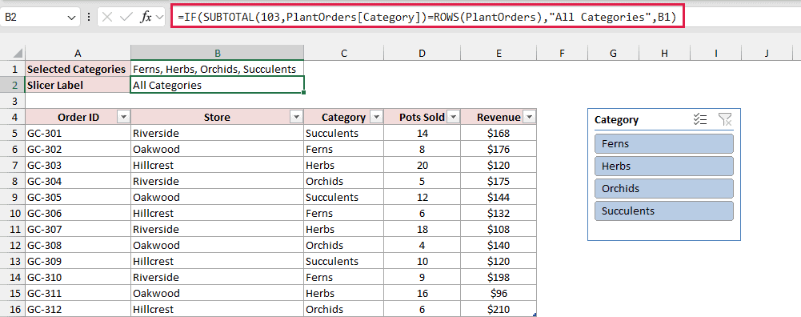Click the Insert Function fx icon
The height and width of the screenshot is (317, 801).
146,17
